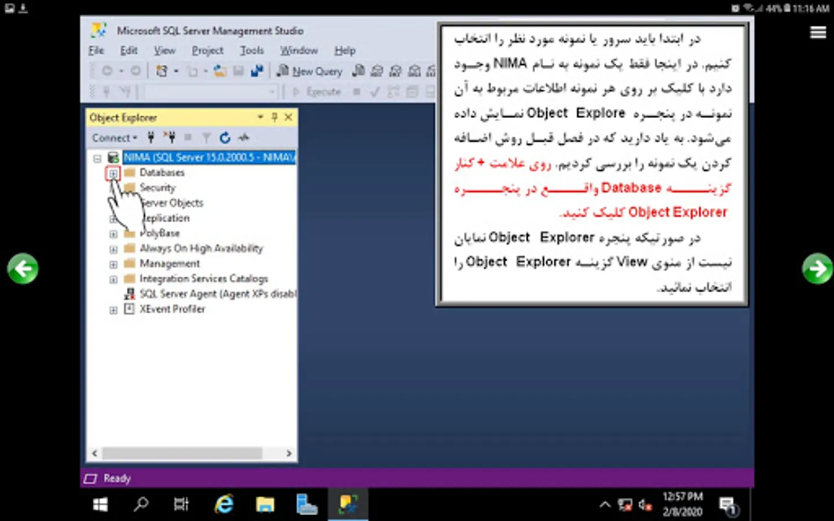
Task: Open the Object Explorer window position dropdown
Action: (261, 117)
